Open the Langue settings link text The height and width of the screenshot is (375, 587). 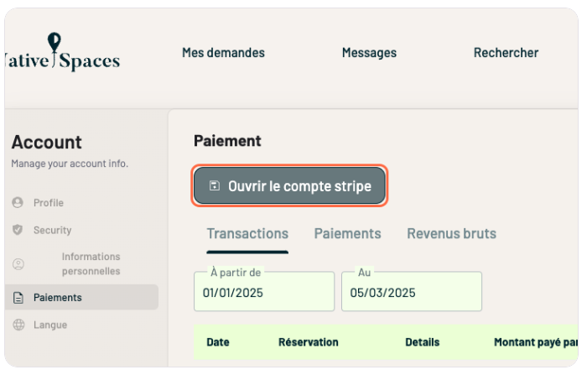pyautogui.click(x=50, y=325)
